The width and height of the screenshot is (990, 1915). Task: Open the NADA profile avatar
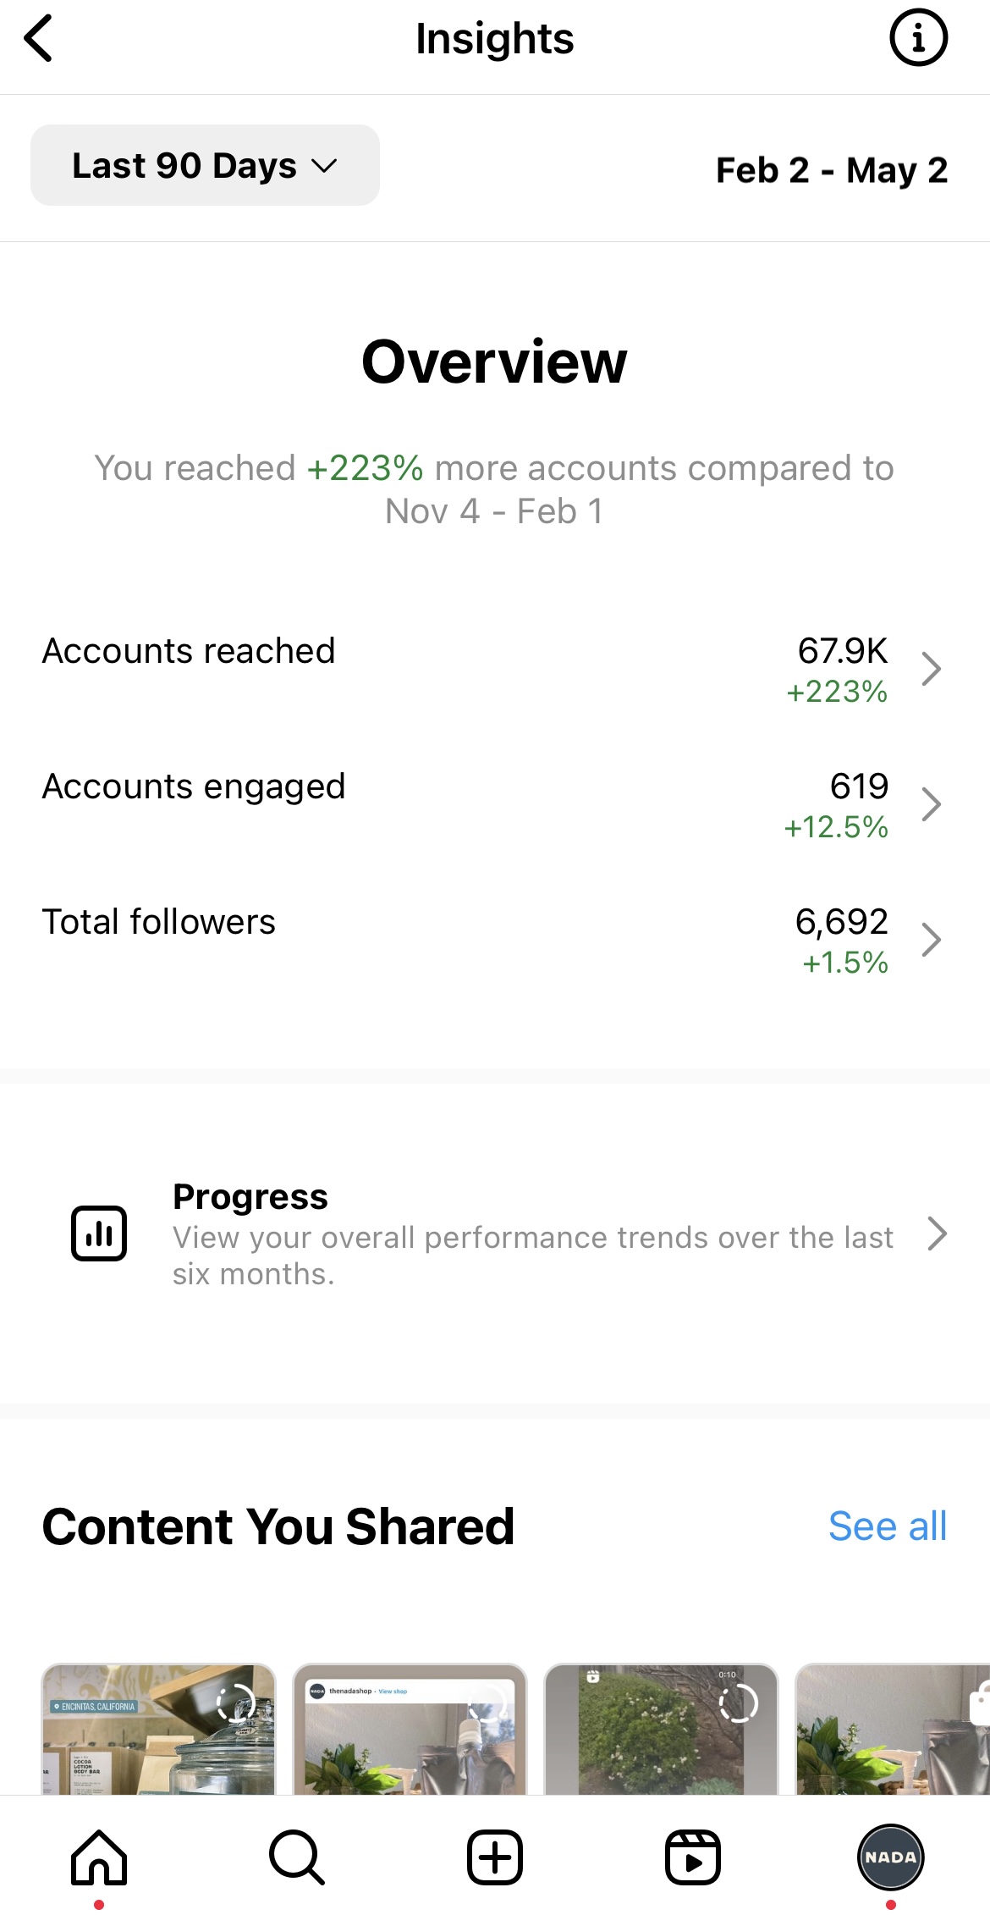click(x=890, y=1857)
